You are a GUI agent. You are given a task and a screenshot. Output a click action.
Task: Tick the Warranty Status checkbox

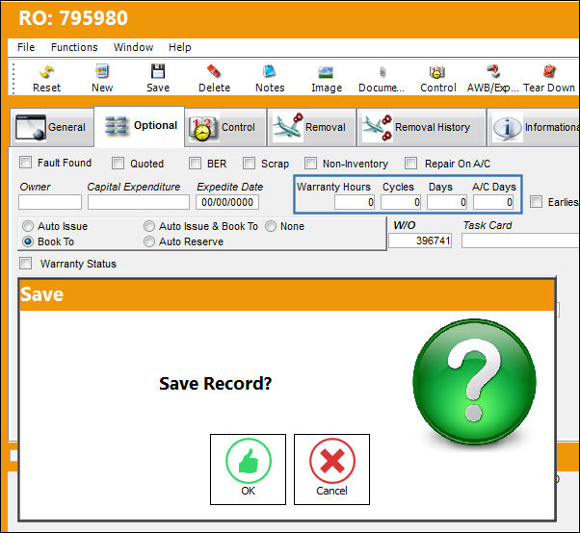(25, 264)
